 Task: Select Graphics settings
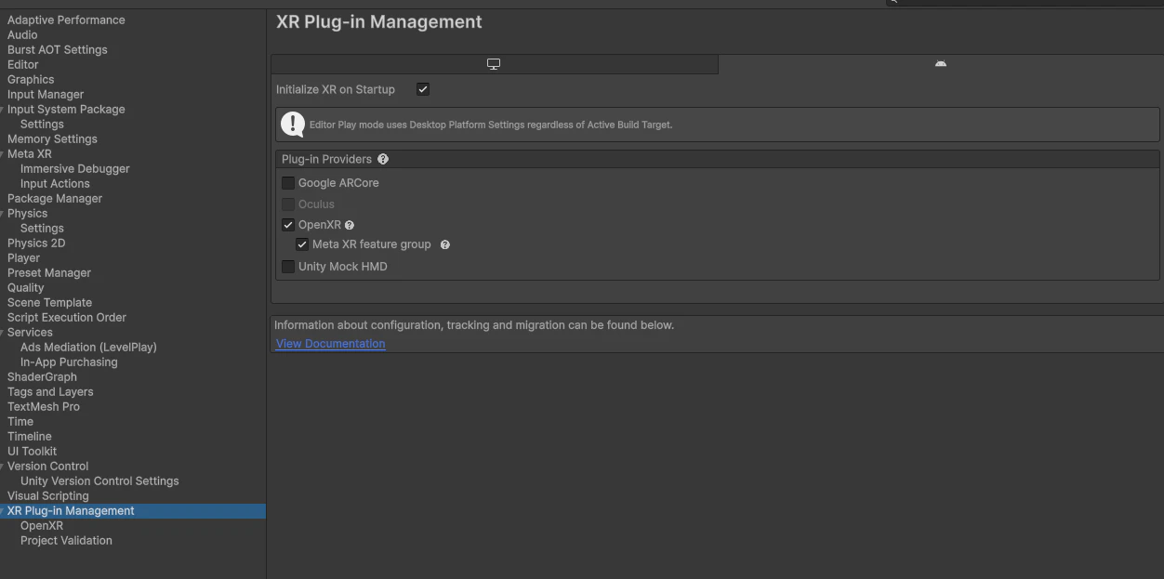[31, 79]
